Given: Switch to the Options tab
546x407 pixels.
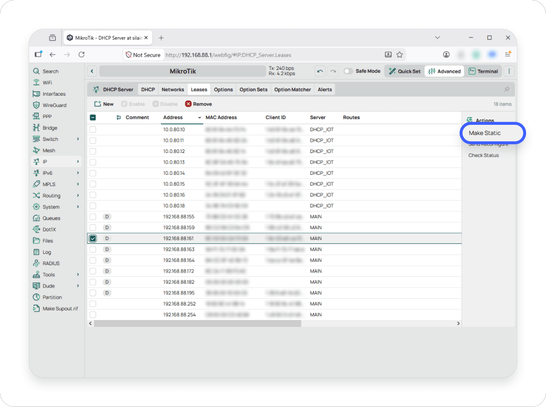Looking at the screenshot, I should pos(223,89).
